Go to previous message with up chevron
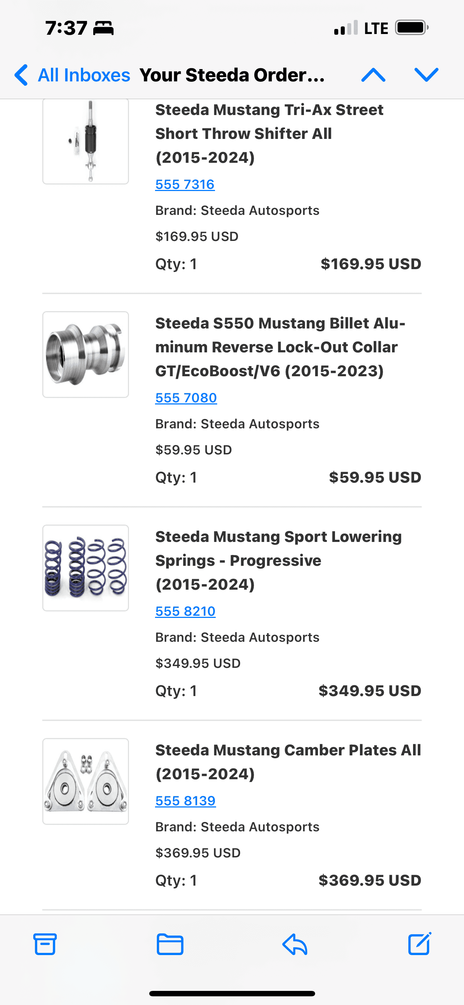 pyautogui.click(x=373, y=75)
